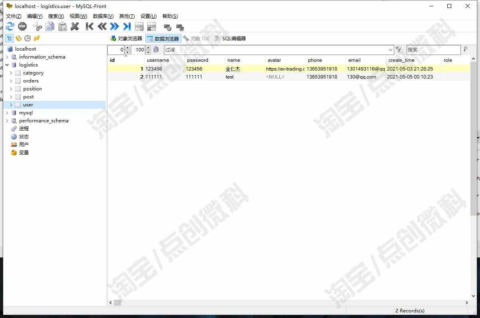Click the delete row grid icon
480x318 pixels.
click(x=152, y=27)
